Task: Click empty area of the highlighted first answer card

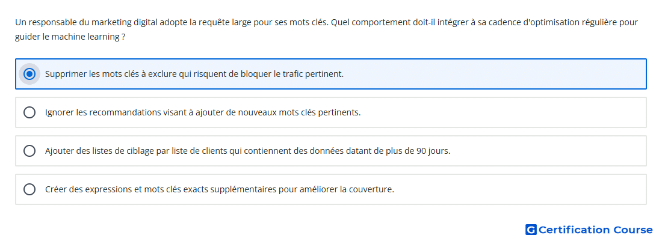Action: click(494, 74)
